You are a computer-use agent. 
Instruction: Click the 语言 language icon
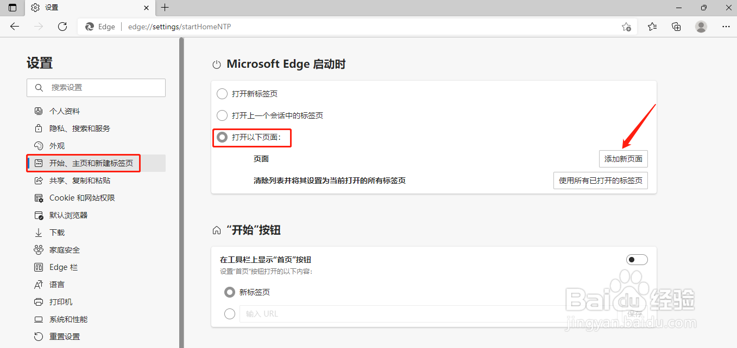[39, 285]
